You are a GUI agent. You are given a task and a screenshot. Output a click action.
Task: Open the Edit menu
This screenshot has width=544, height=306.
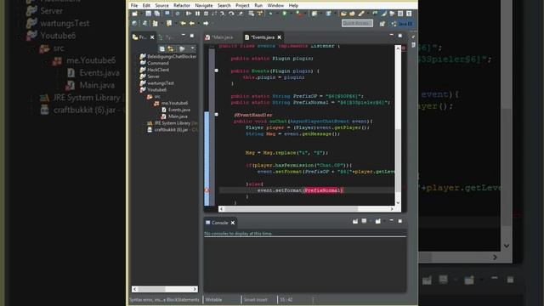pos(146,6)
